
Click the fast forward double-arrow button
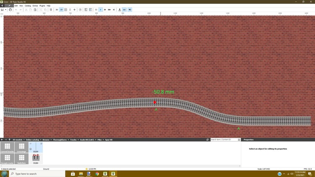[105, 10]
